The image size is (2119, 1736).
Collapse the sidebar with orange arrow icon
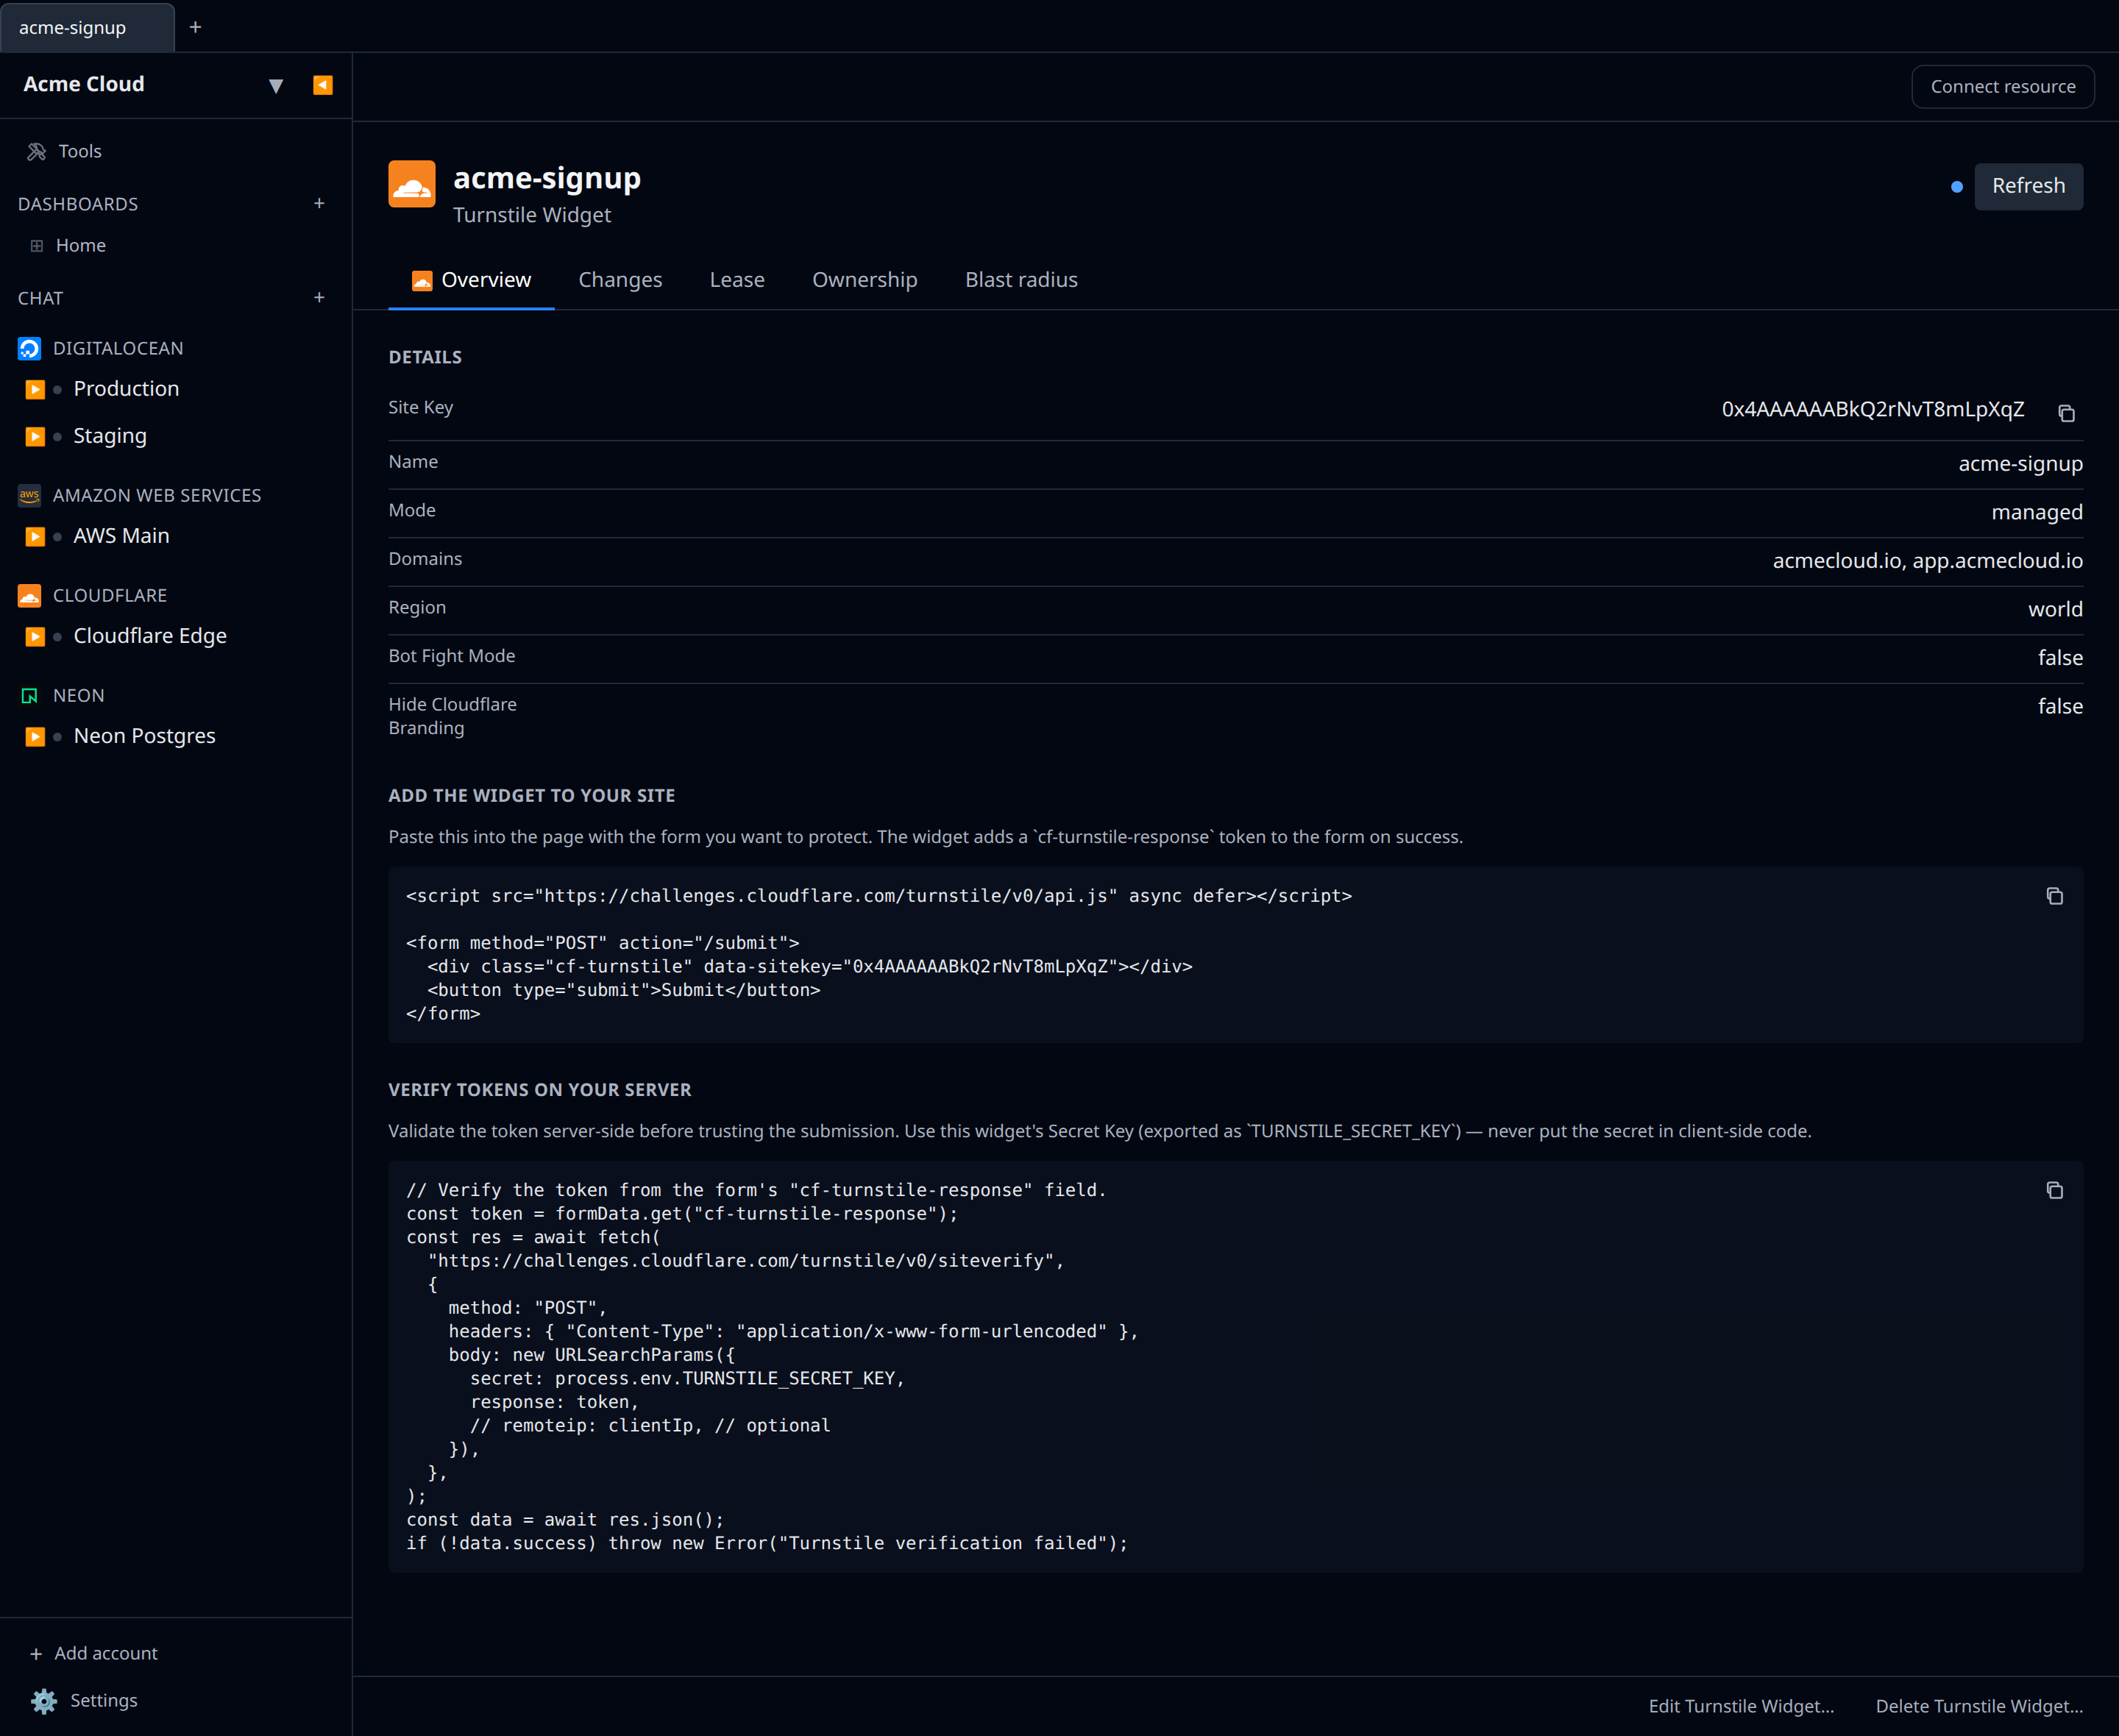click(322, 85)
